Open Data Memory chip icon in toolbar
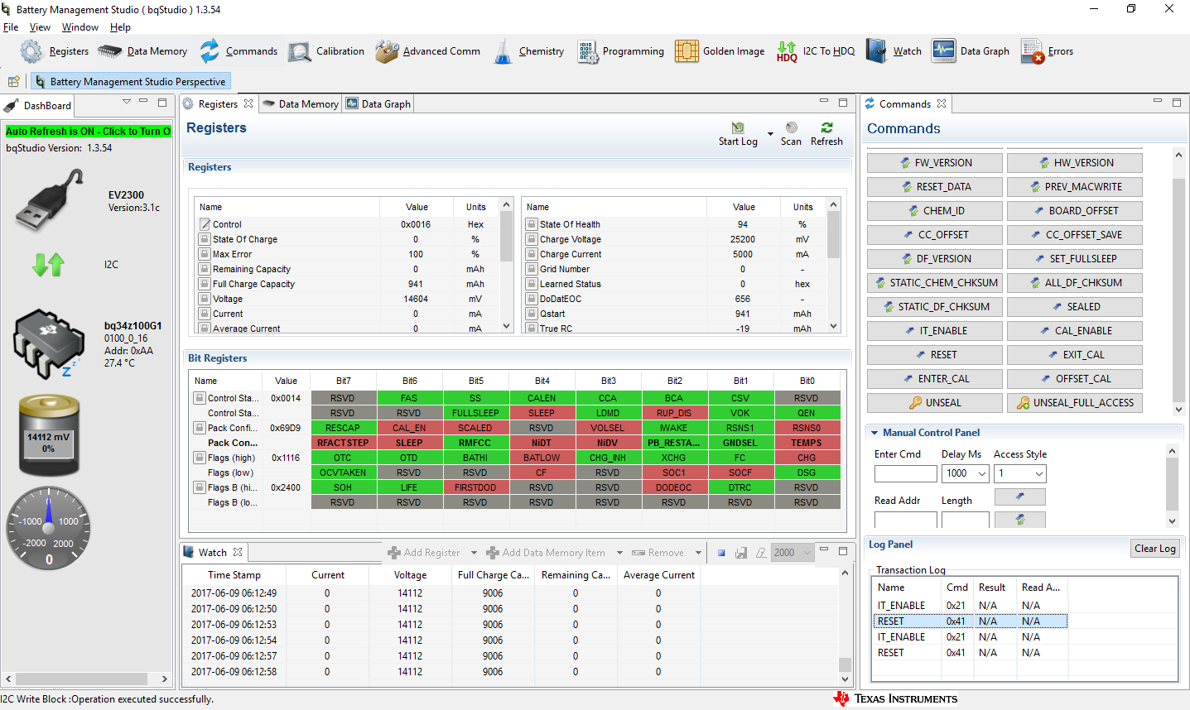Image resolution: width=1190 pixels, height=710 pixels. click(109, 51)
